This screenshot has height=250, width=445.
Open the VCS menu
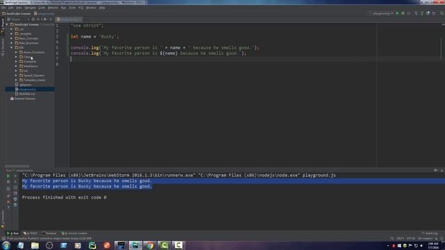point(81,8)
